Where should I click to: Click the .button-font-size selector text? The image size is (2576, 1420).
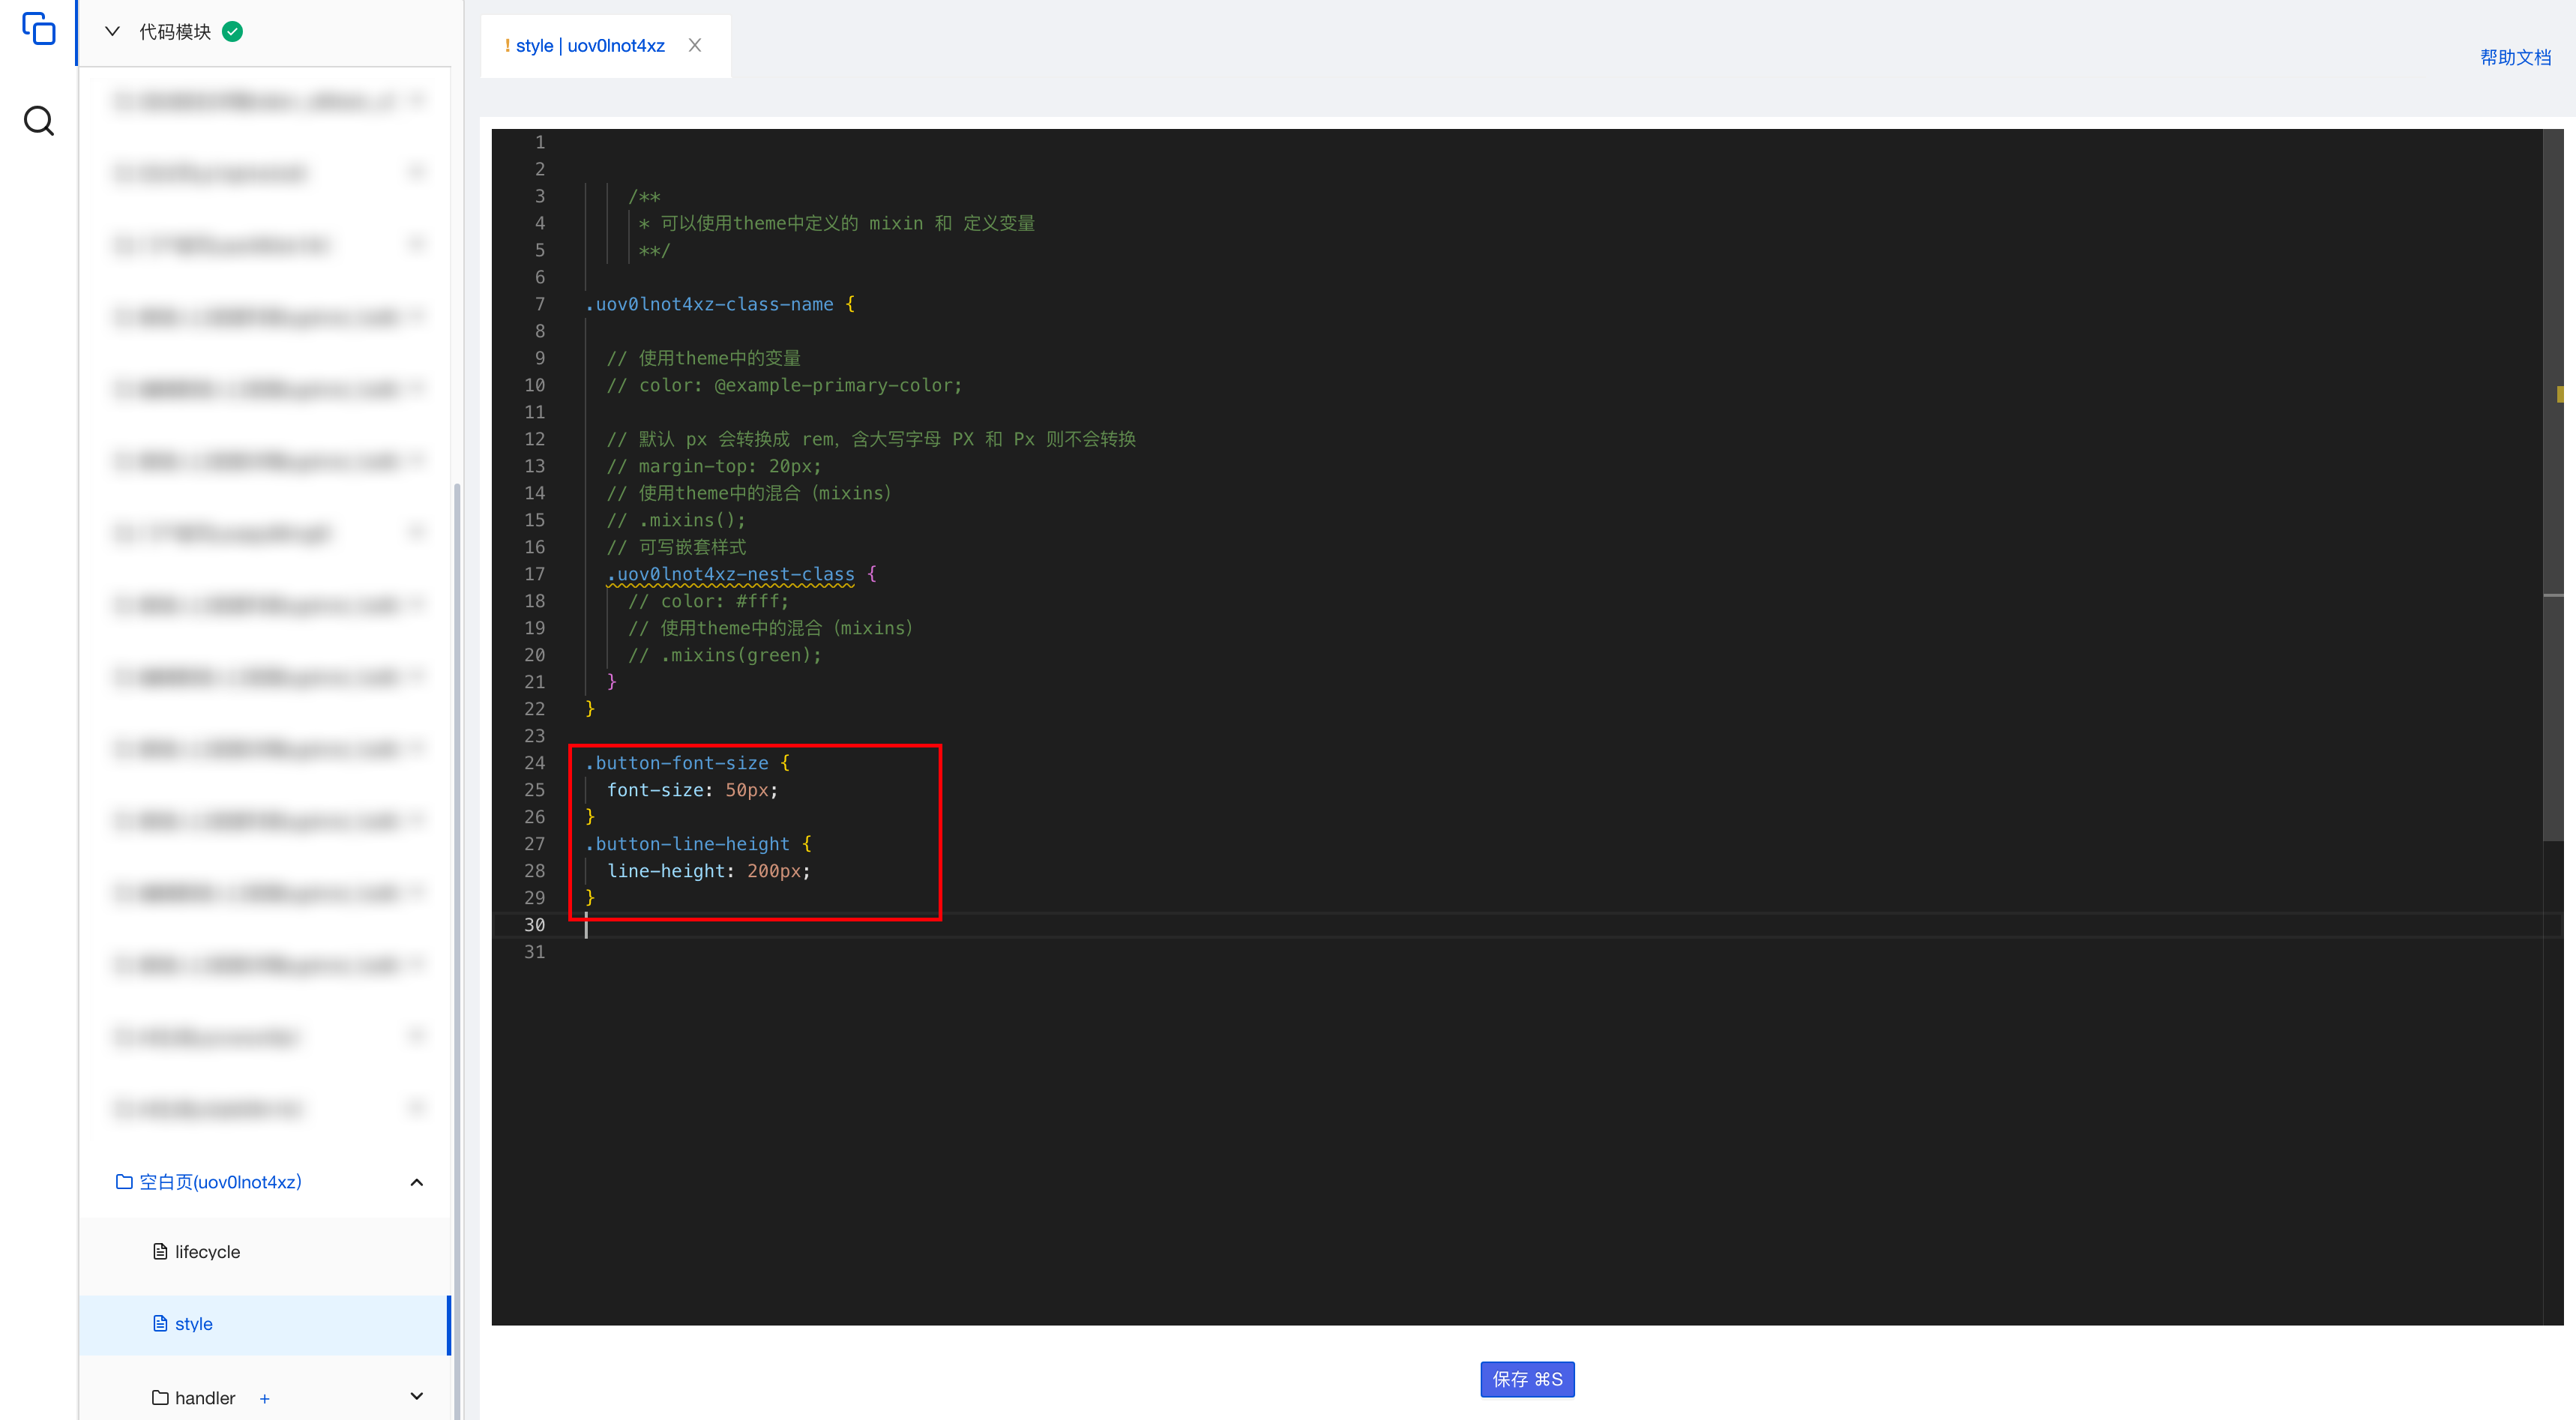[677, 763]
